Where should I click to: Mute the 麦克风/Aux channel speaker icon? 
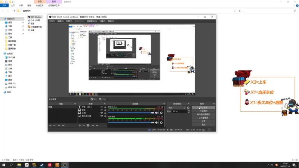pos(157,113)
